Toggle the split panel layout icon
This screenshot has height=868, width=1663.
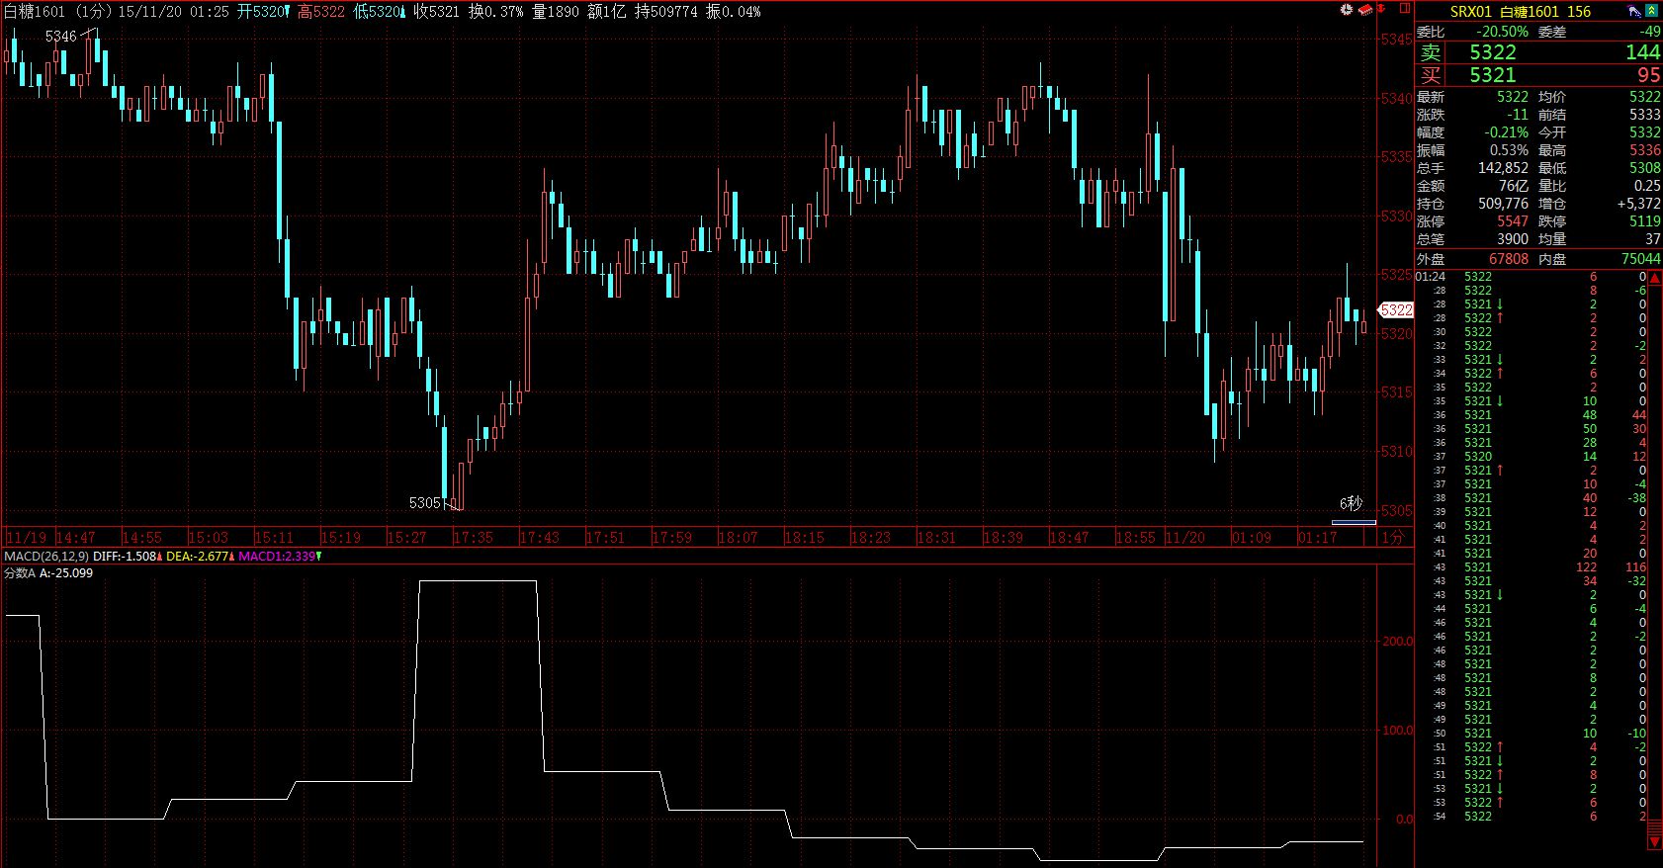click(1404, 10)
